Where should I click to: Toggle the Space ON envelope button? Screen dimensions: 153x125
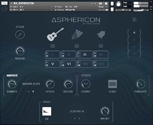[47, 111]
